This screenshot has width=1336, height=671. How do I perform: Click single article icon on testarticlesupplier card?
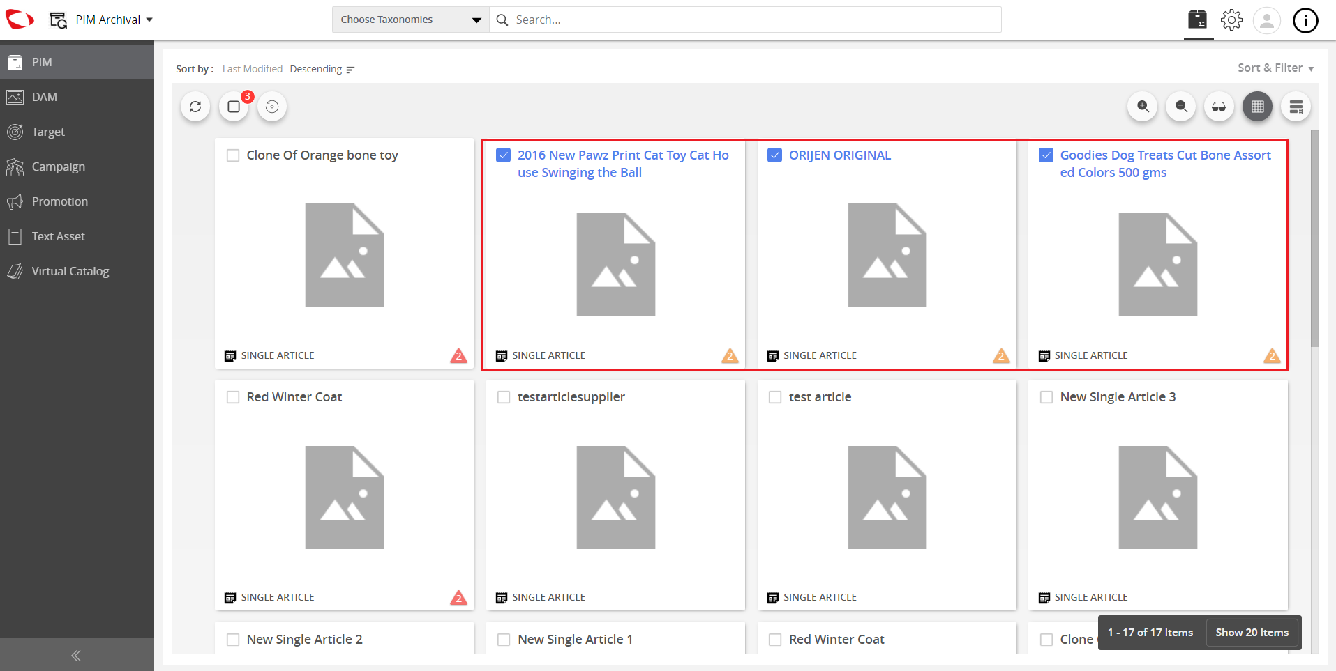click(x=502, y=598)
